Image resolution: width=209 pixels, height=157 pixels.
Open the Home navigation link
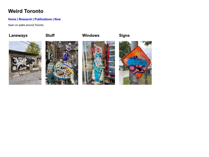click(x=12, y=19)
